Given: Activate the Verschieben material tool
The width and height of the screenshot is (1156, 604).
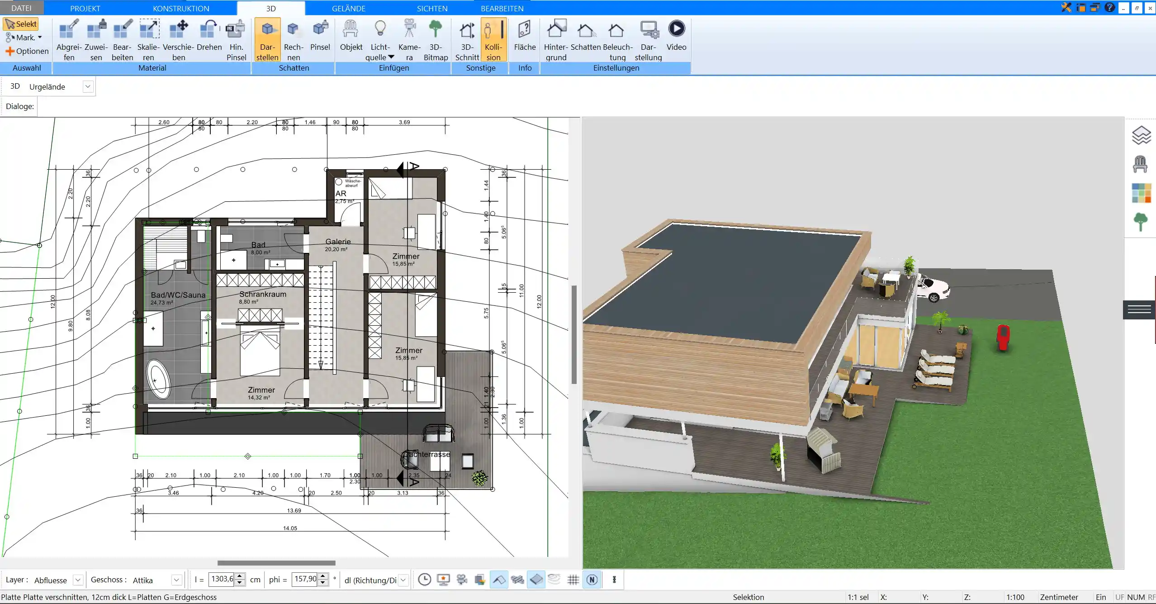Looking at the screenshot, I should point(179,40).
